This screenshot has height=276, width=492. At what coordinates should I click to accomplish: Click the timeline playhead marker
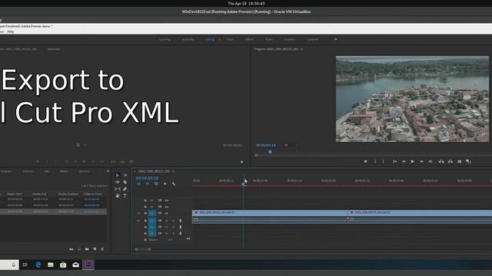pyautogui.click(x=243, y=184)
